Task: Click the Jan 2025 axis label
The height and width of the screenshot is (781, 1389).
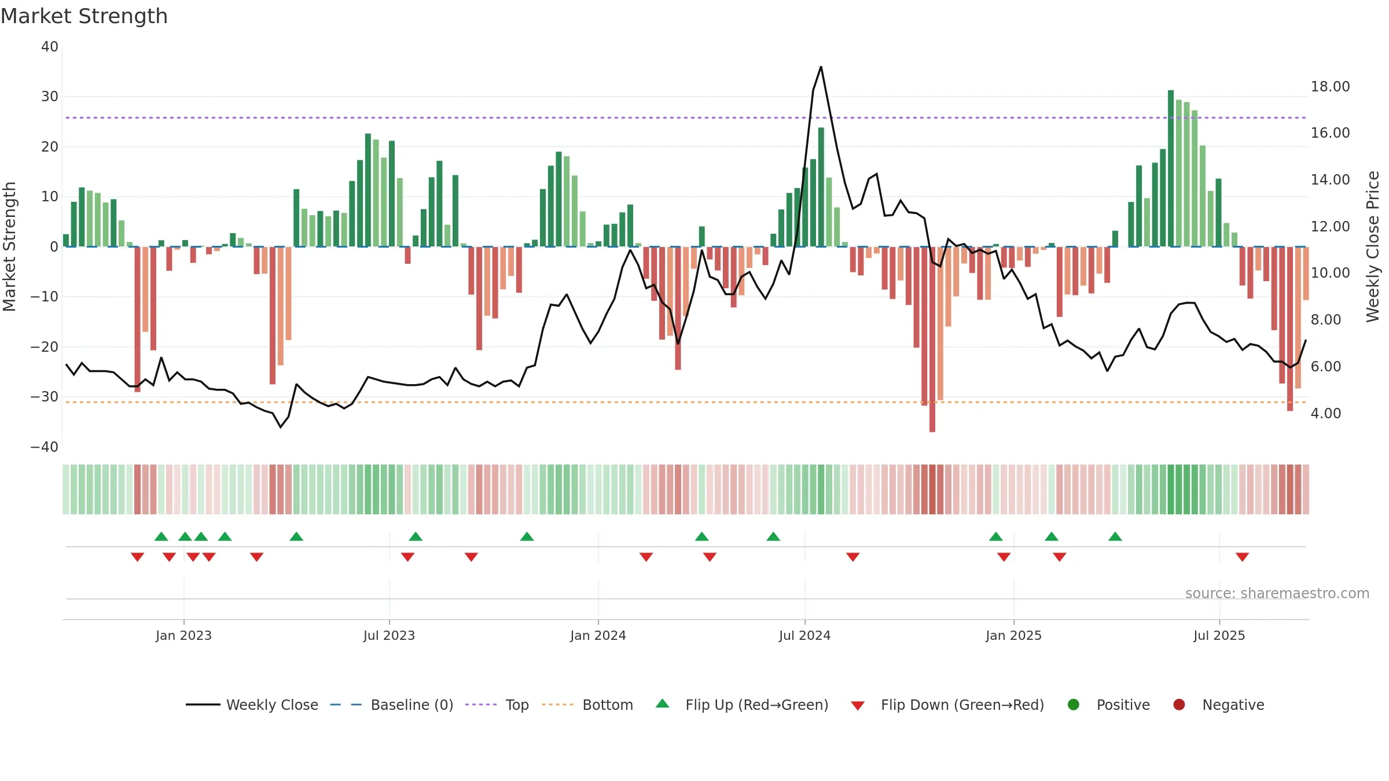Action: point(1013,635)
